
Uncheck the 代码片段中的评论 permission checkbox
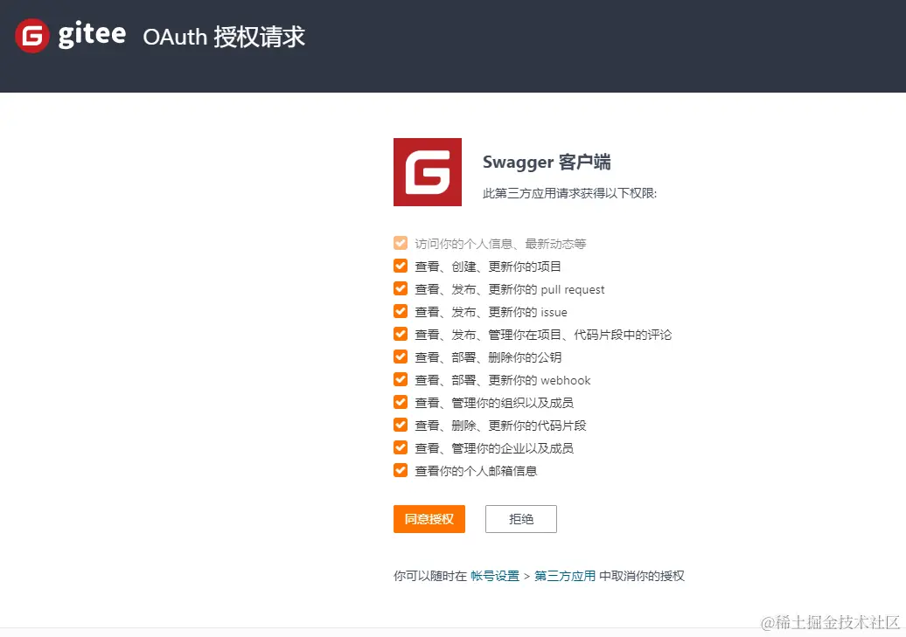401,334
